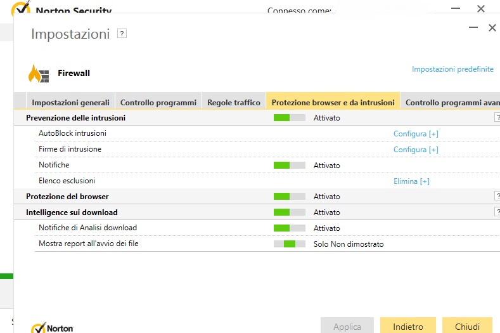Toggle Notifiche di Analisi download switch
The height and width of the screenshot is (333, 500).
tap(289, 228)
